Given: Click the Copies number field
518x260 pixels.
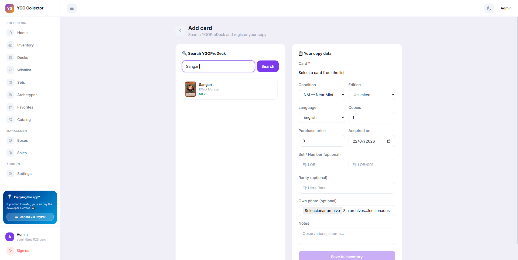Looking at the screenshot, I should point(372,118).
